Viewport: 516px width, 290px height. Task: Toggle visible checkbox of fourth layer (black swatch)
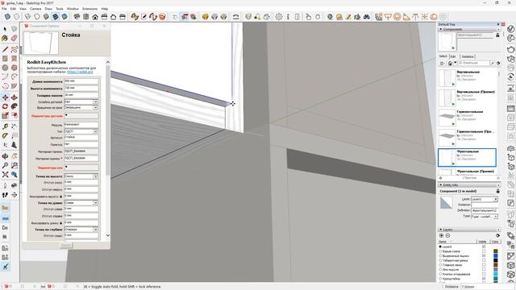(x=484, y=260)
